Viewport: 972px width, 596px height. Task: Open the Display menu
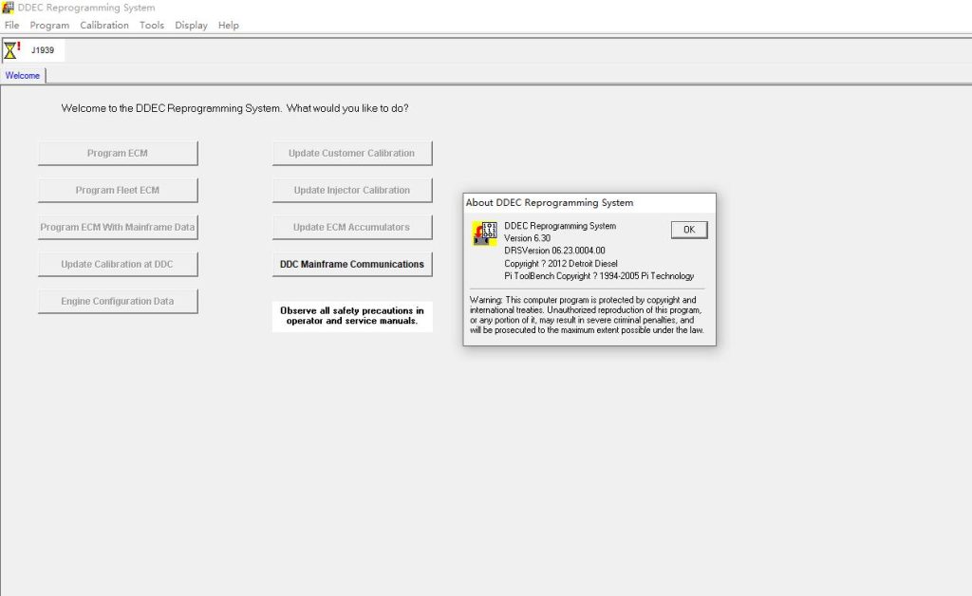click(191, 26)
